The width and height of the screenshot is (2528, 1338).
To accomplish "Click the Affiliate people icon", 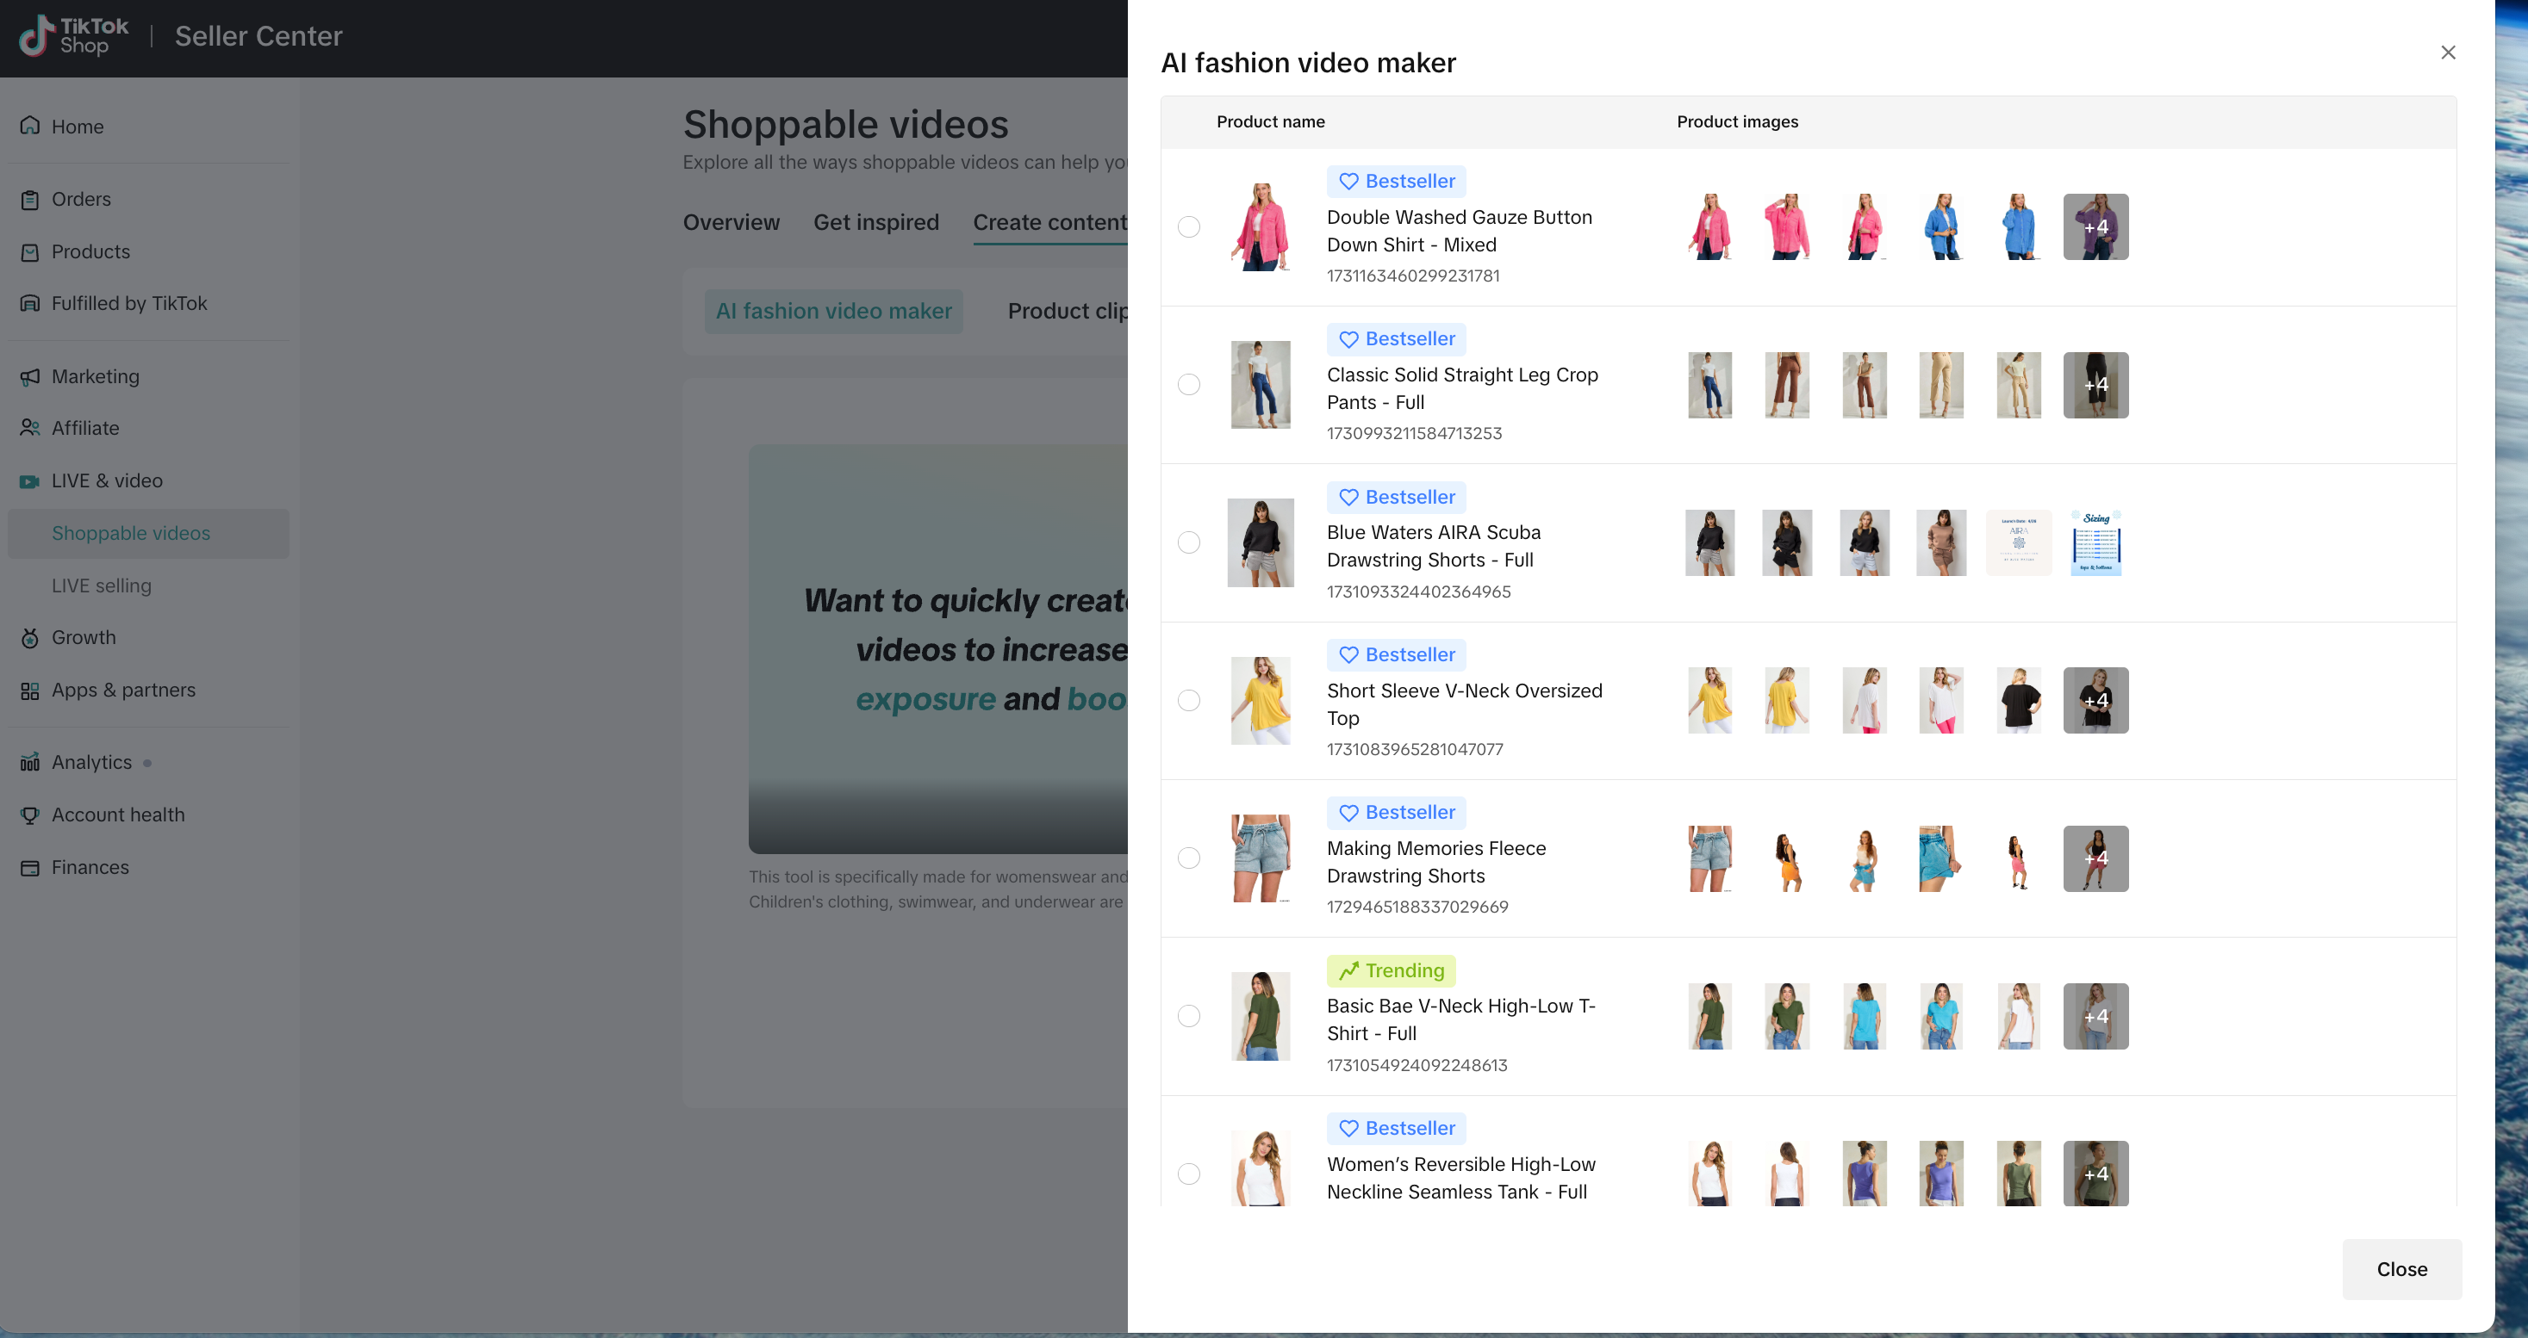I will coord(30,429).
